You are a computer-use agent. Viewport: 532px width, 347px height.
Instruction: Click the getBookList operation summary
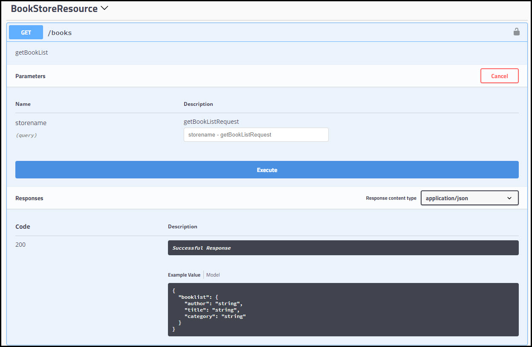(x=32, y=53)
